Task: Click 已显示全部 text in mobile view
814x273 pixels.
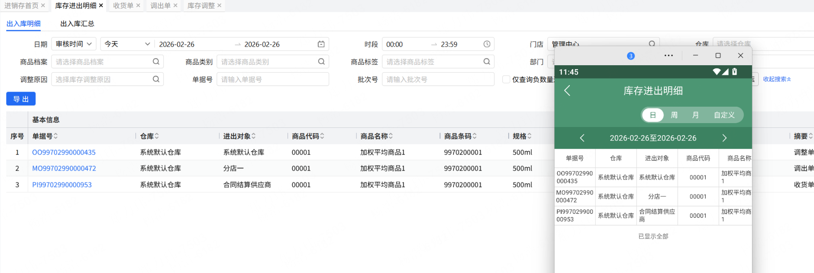Action: point(653,236)
